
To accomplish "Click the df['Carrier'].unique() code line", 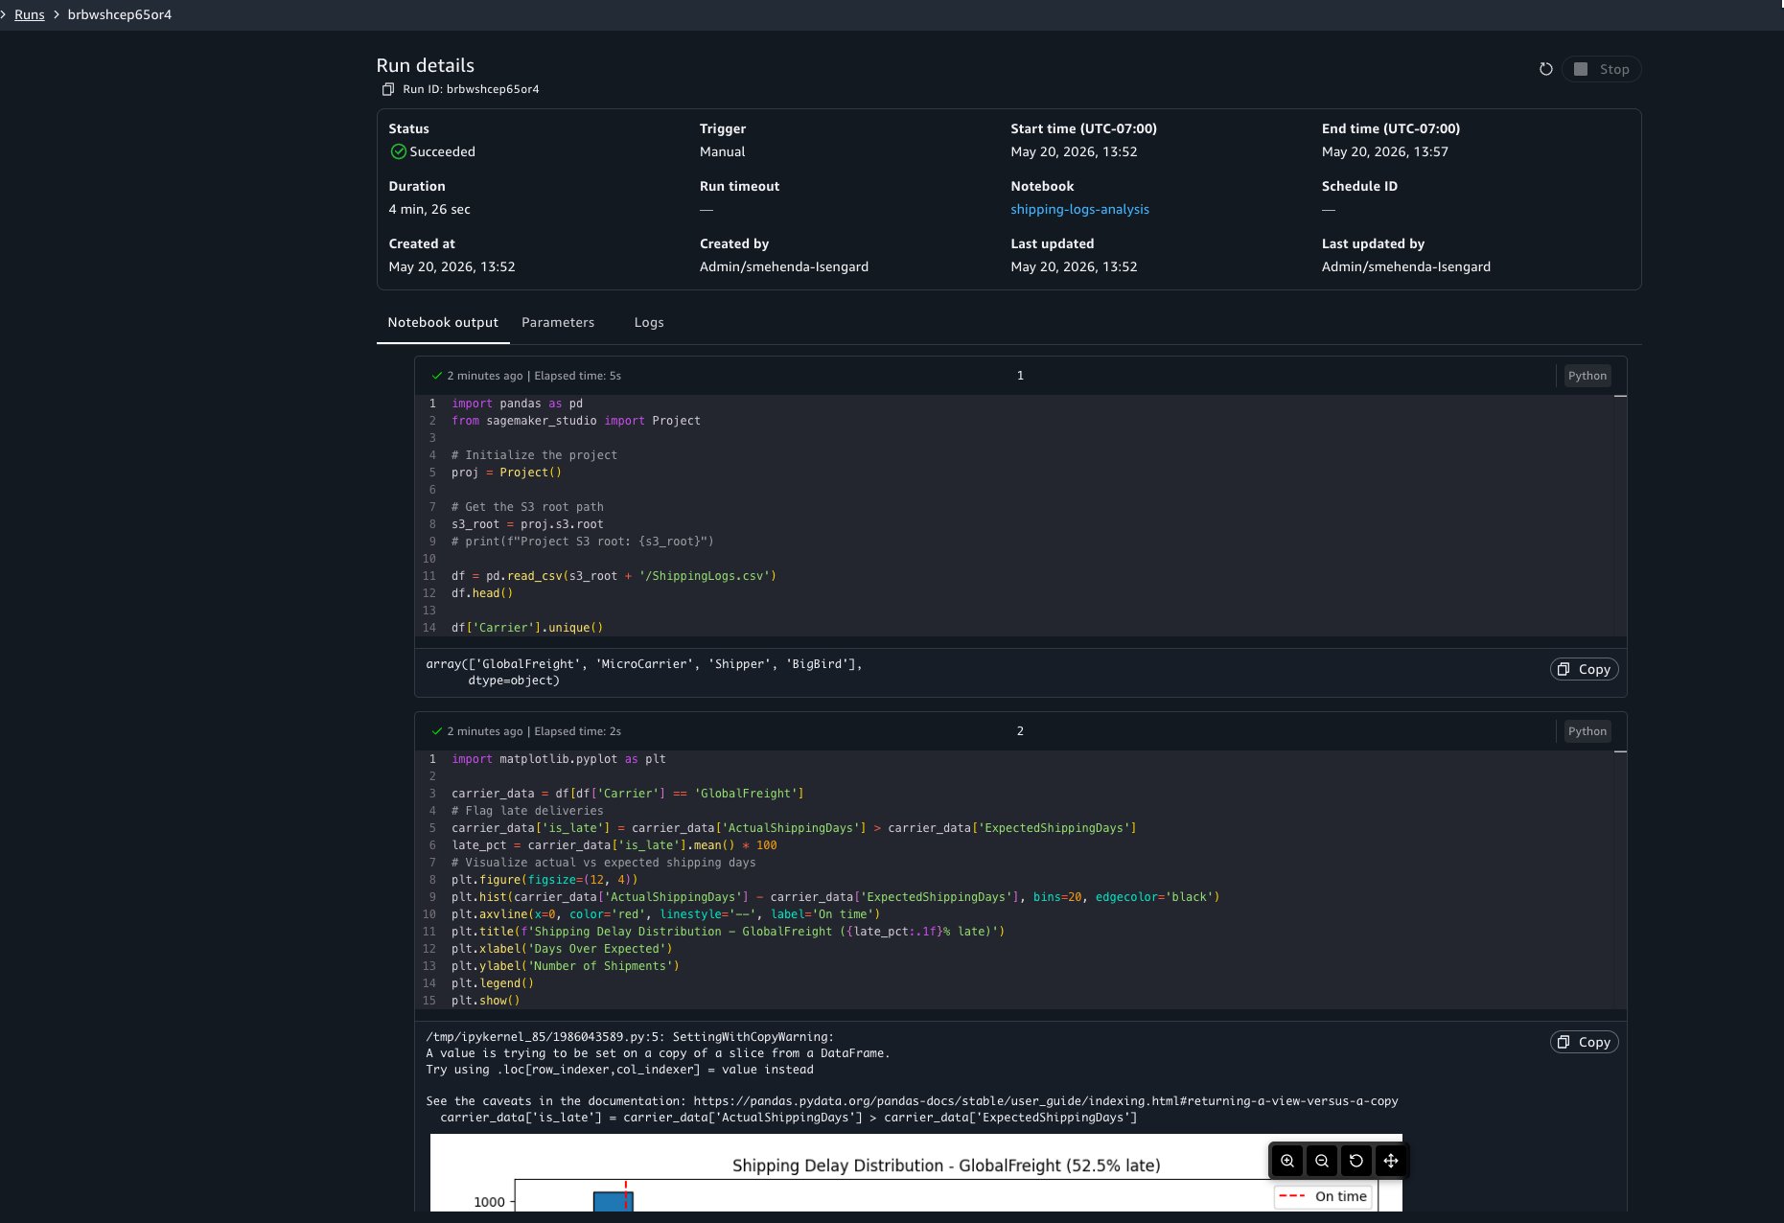I will [527, 628].
